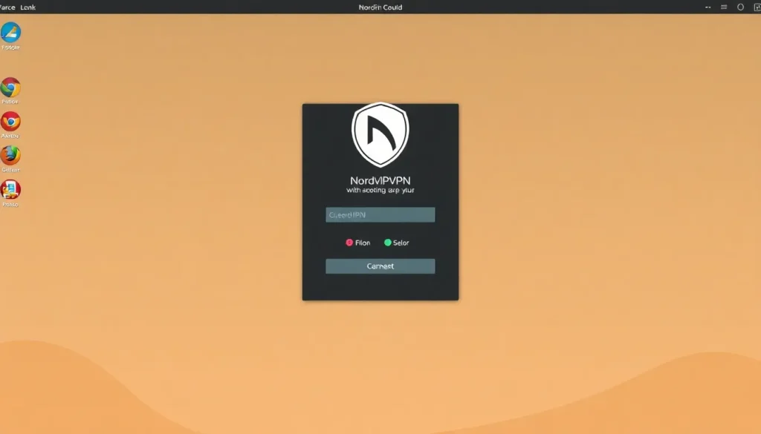
Task: Launch the multicolor Chrome desktop icon
Action: [x=10, y=88]
